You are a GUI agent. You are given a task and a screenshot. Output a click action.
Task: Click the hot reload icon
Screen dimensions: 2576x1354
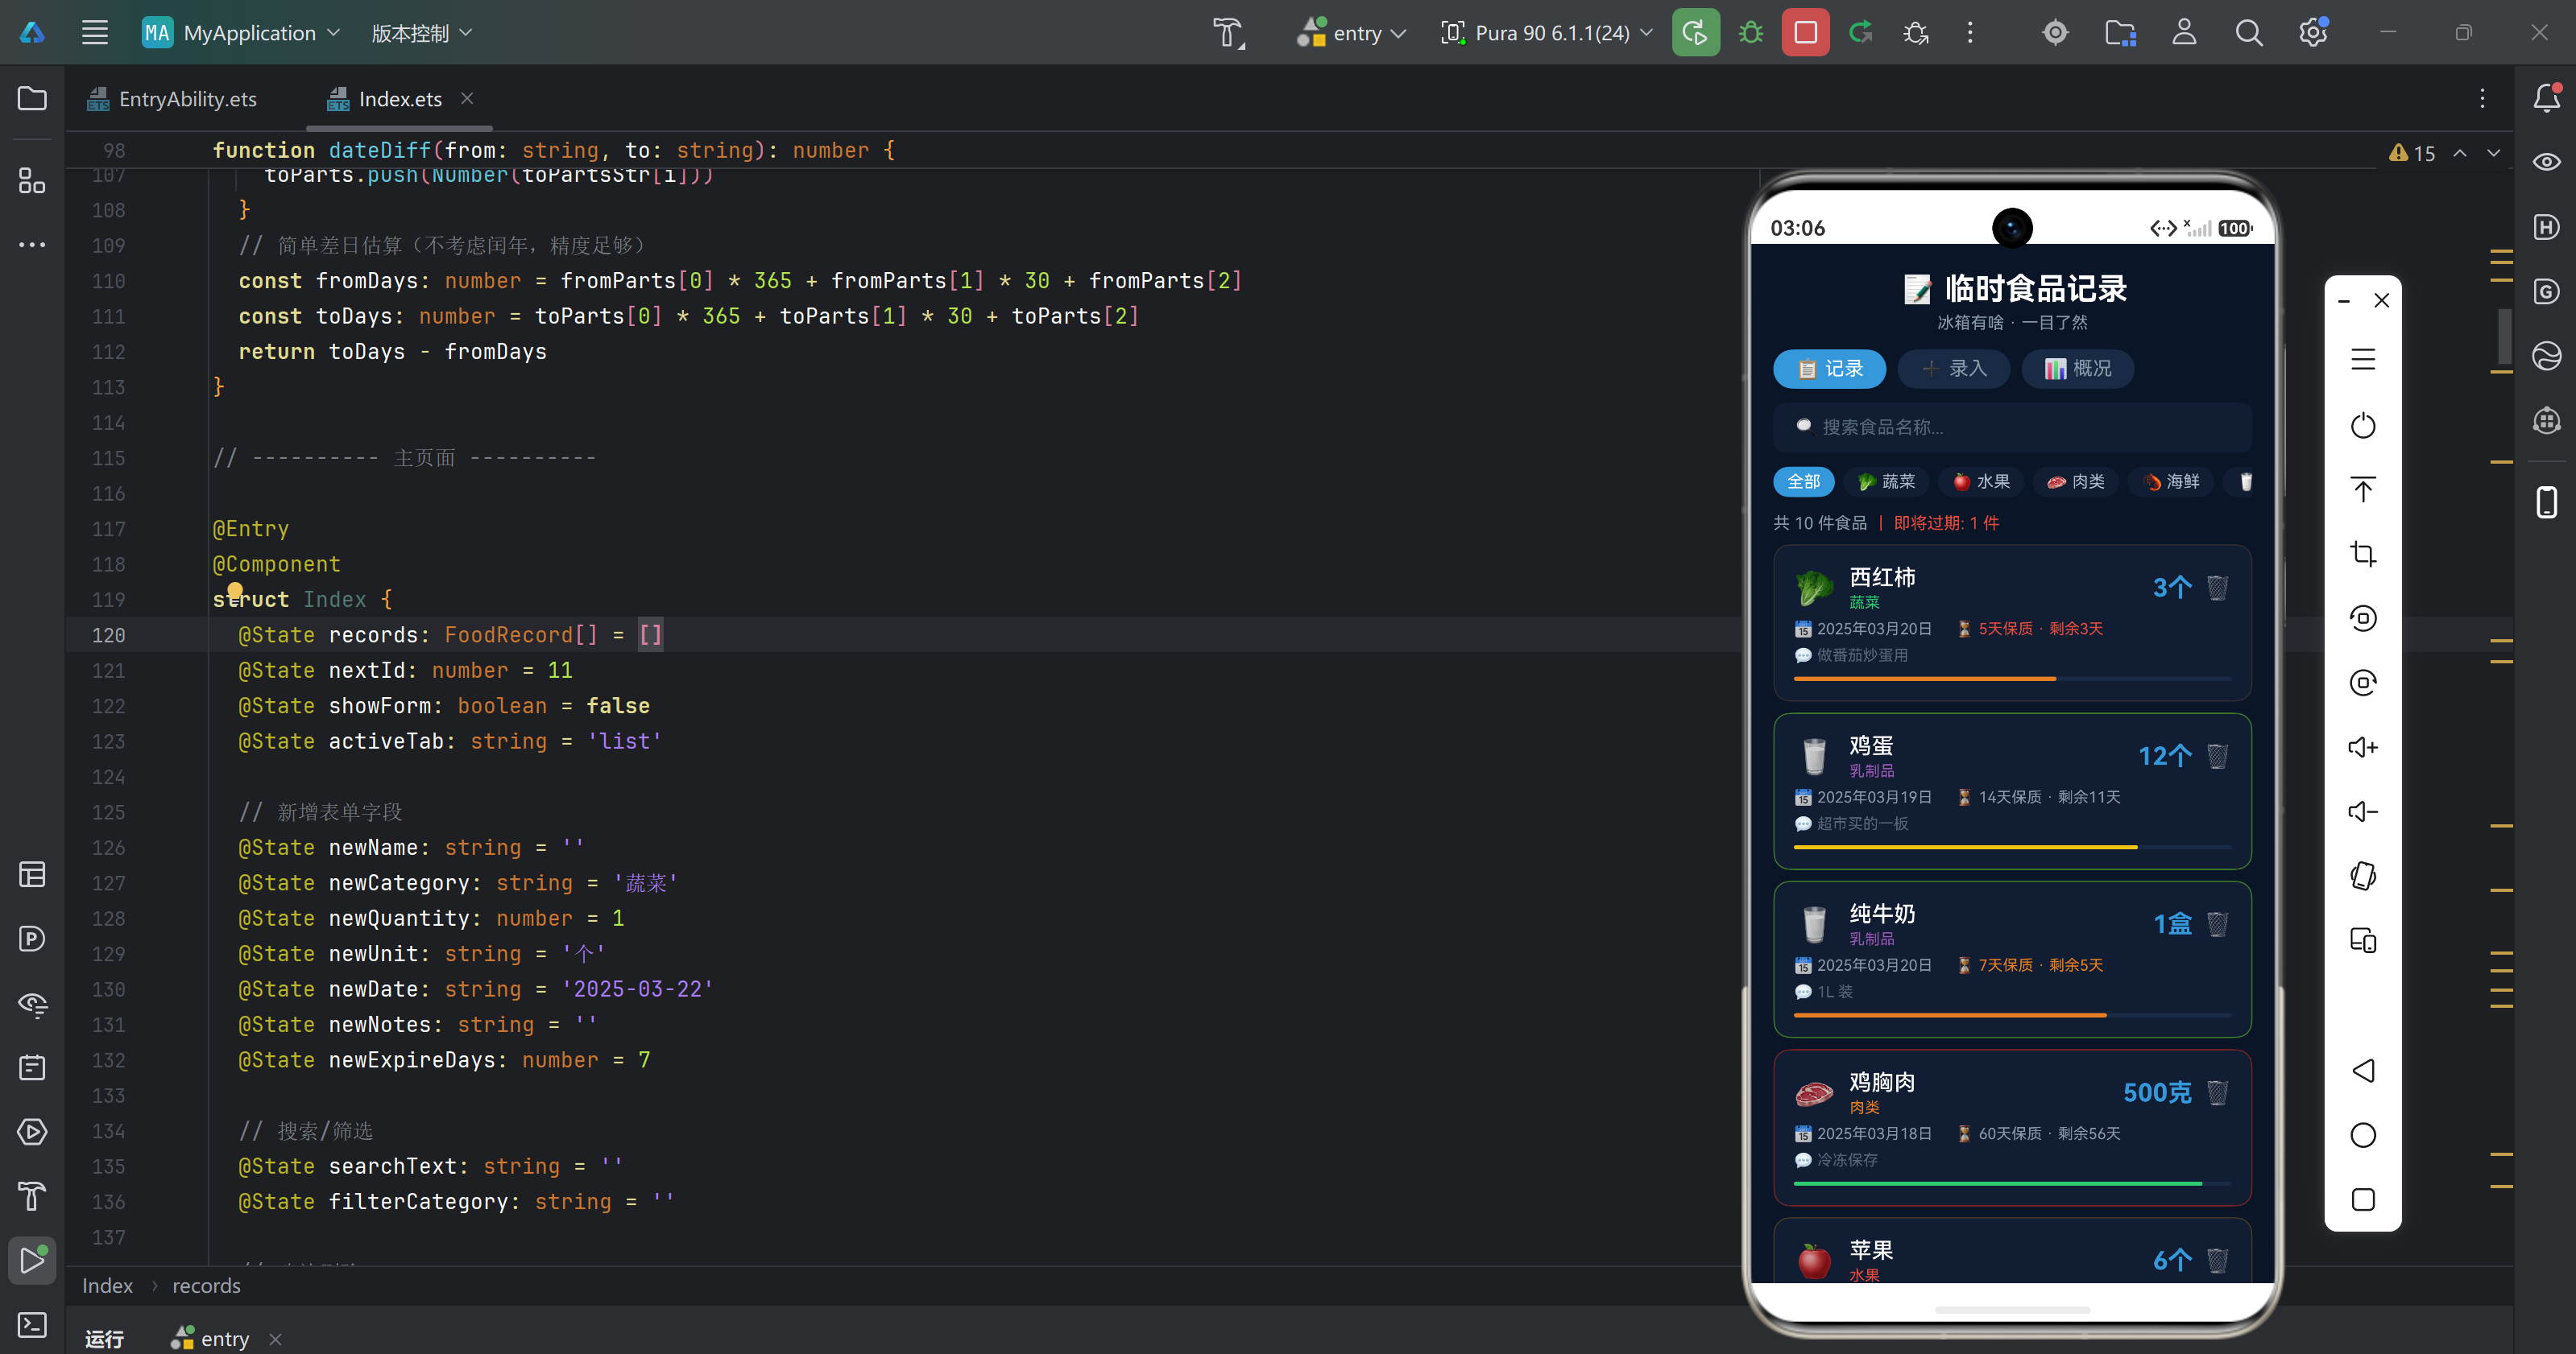1860,33
